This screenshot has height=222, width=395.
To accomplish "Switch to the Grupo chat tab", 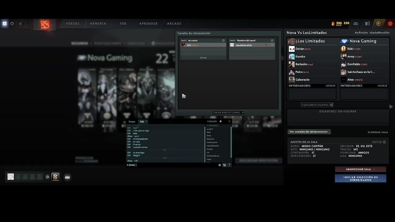I will click(132, 121).
